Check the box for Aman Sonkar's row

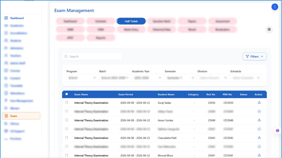coord(67,120)
